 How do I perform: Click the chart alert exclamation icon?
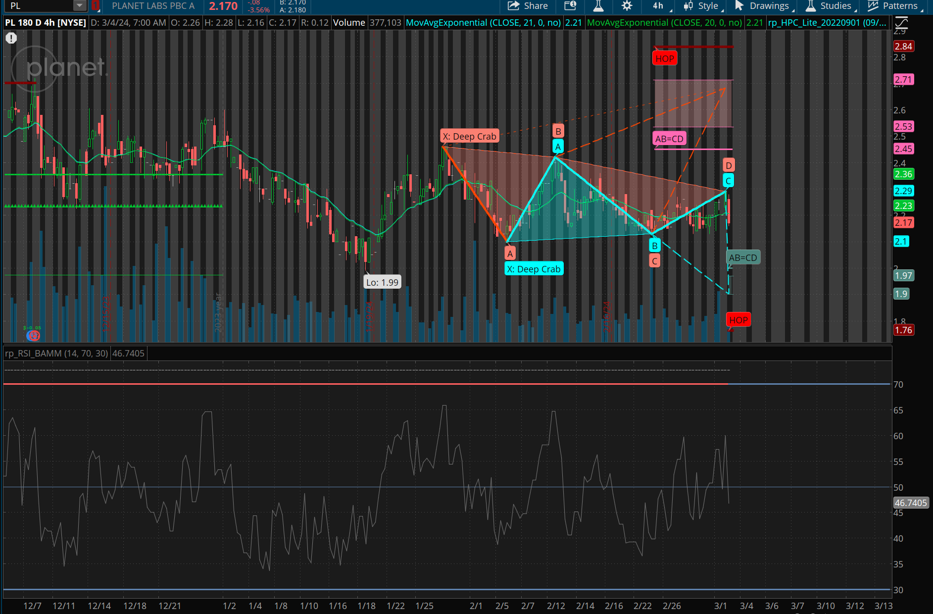11,38
